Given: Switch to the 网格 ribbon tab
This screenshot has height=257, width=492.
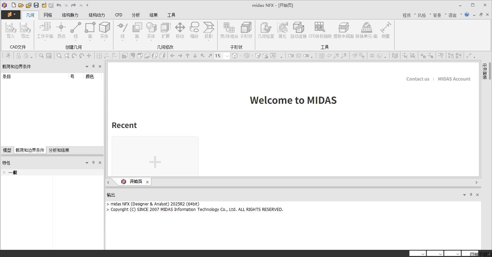Looking at the screenshot, I should tap(48, 15).
